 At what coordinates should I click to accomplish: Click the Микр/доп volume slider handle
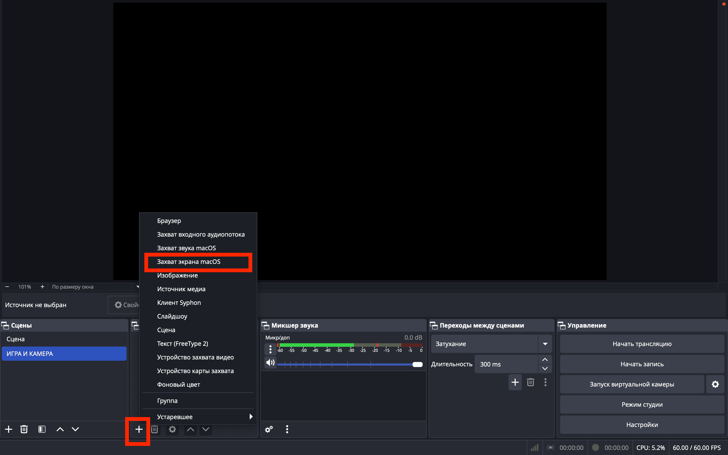[417, 365]
